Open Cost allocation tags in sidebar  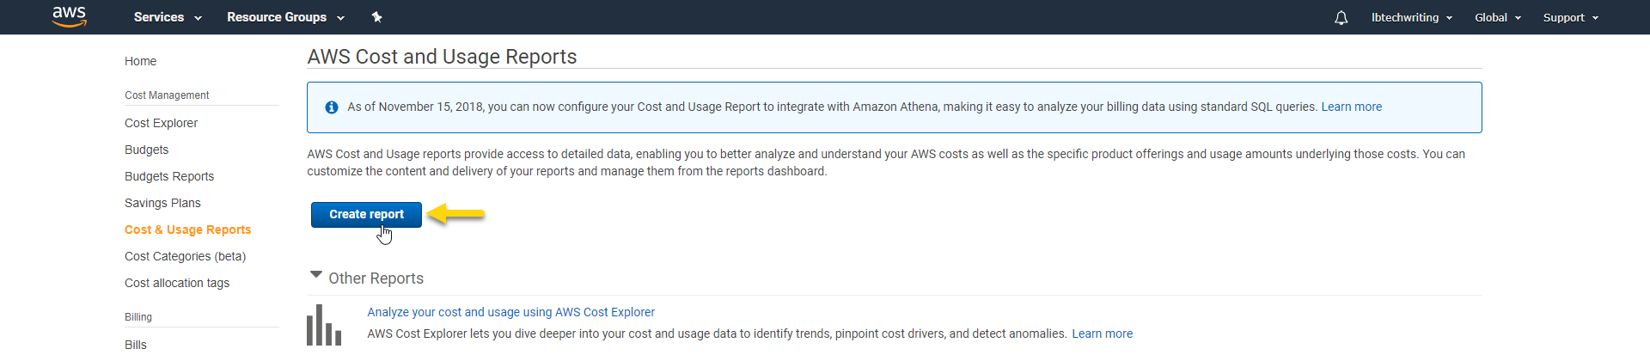coord(177,283)
